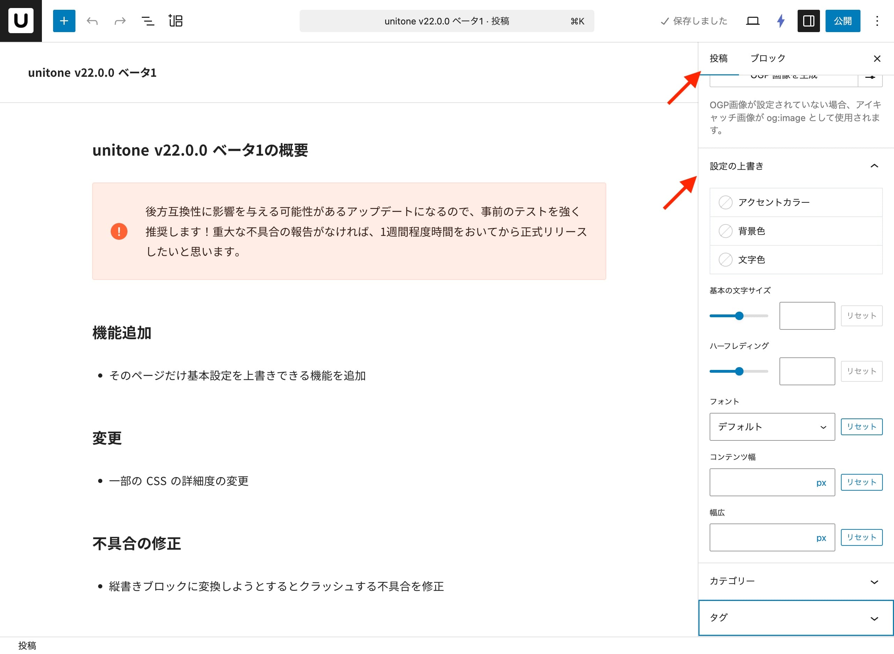Click the unitone U logo icon
The image size is (894, 654).
point(21,21)
